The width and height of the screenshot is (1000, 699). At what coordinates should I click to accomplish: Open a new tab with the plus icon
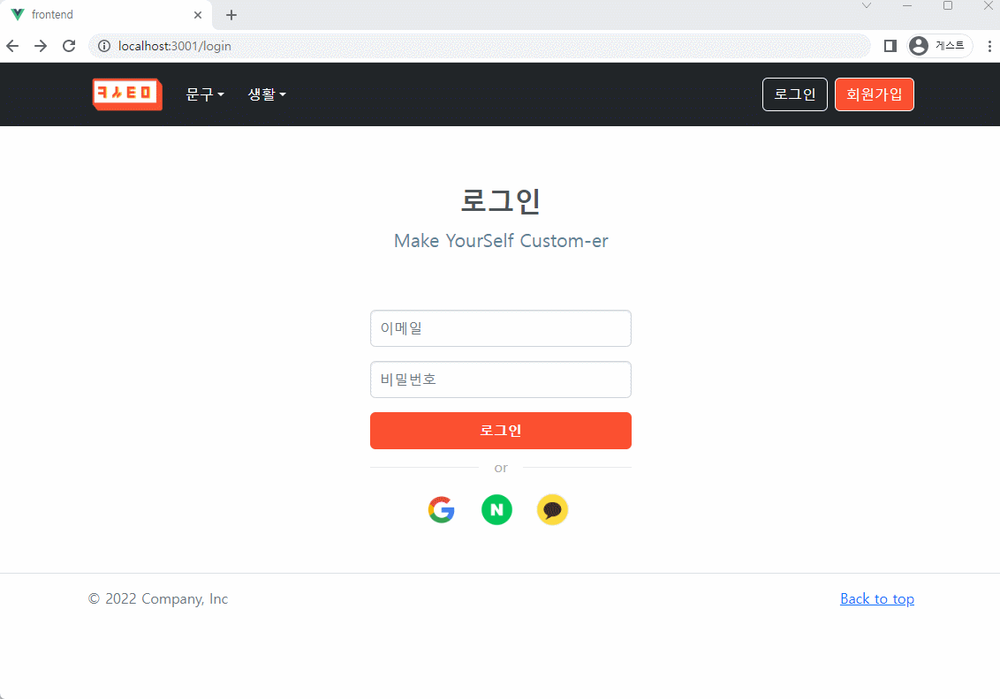pyautogui.click(x=231, y=15)
